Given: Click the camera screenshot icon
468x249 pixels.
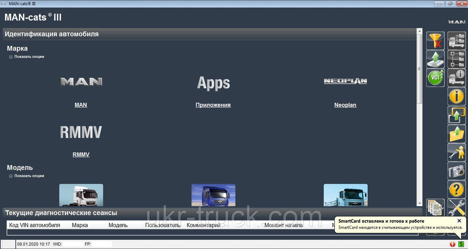Looking at the screenshot, I should 457,171.
